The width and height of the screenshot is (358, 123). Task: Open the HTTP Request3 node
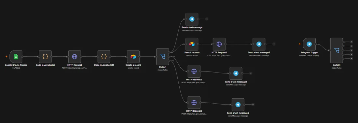(194, 103)
